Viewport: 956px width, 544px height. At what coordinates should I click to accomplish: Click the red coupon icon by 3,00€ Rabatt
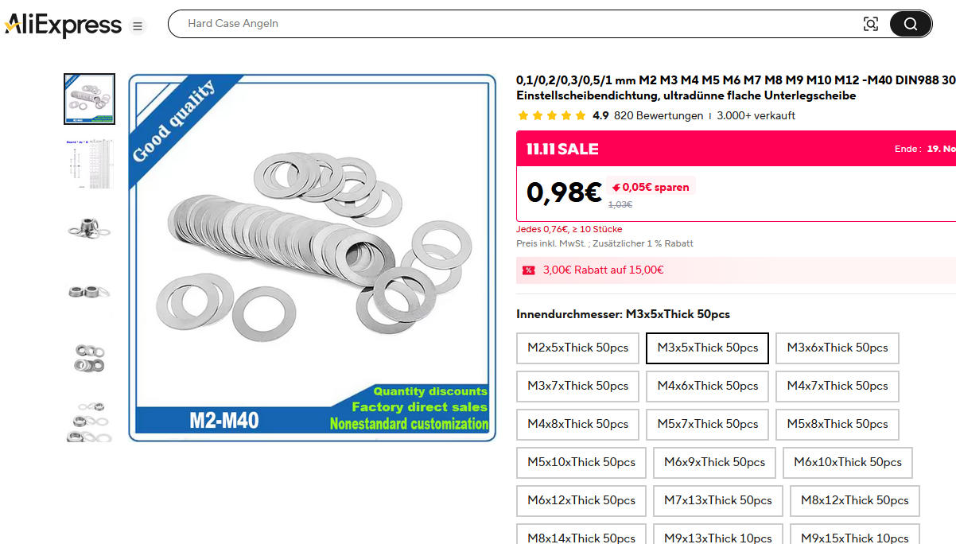528,270
